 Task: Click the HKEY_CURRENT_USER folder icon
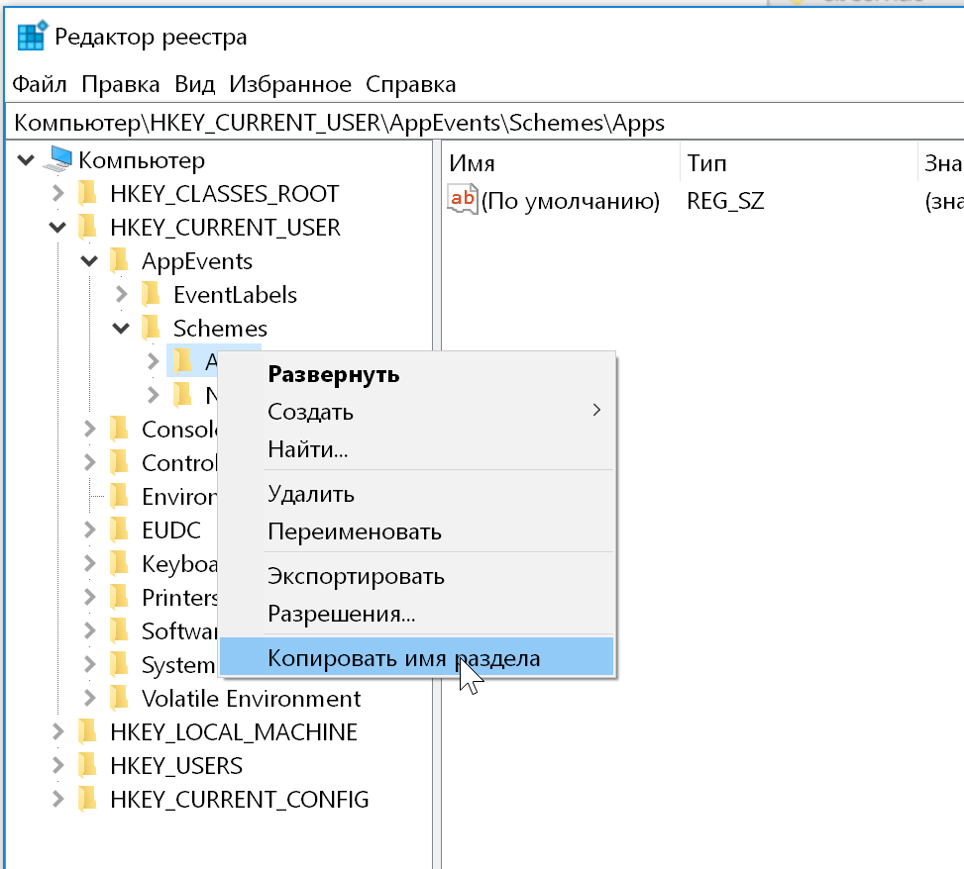click(x=88, y=228)
